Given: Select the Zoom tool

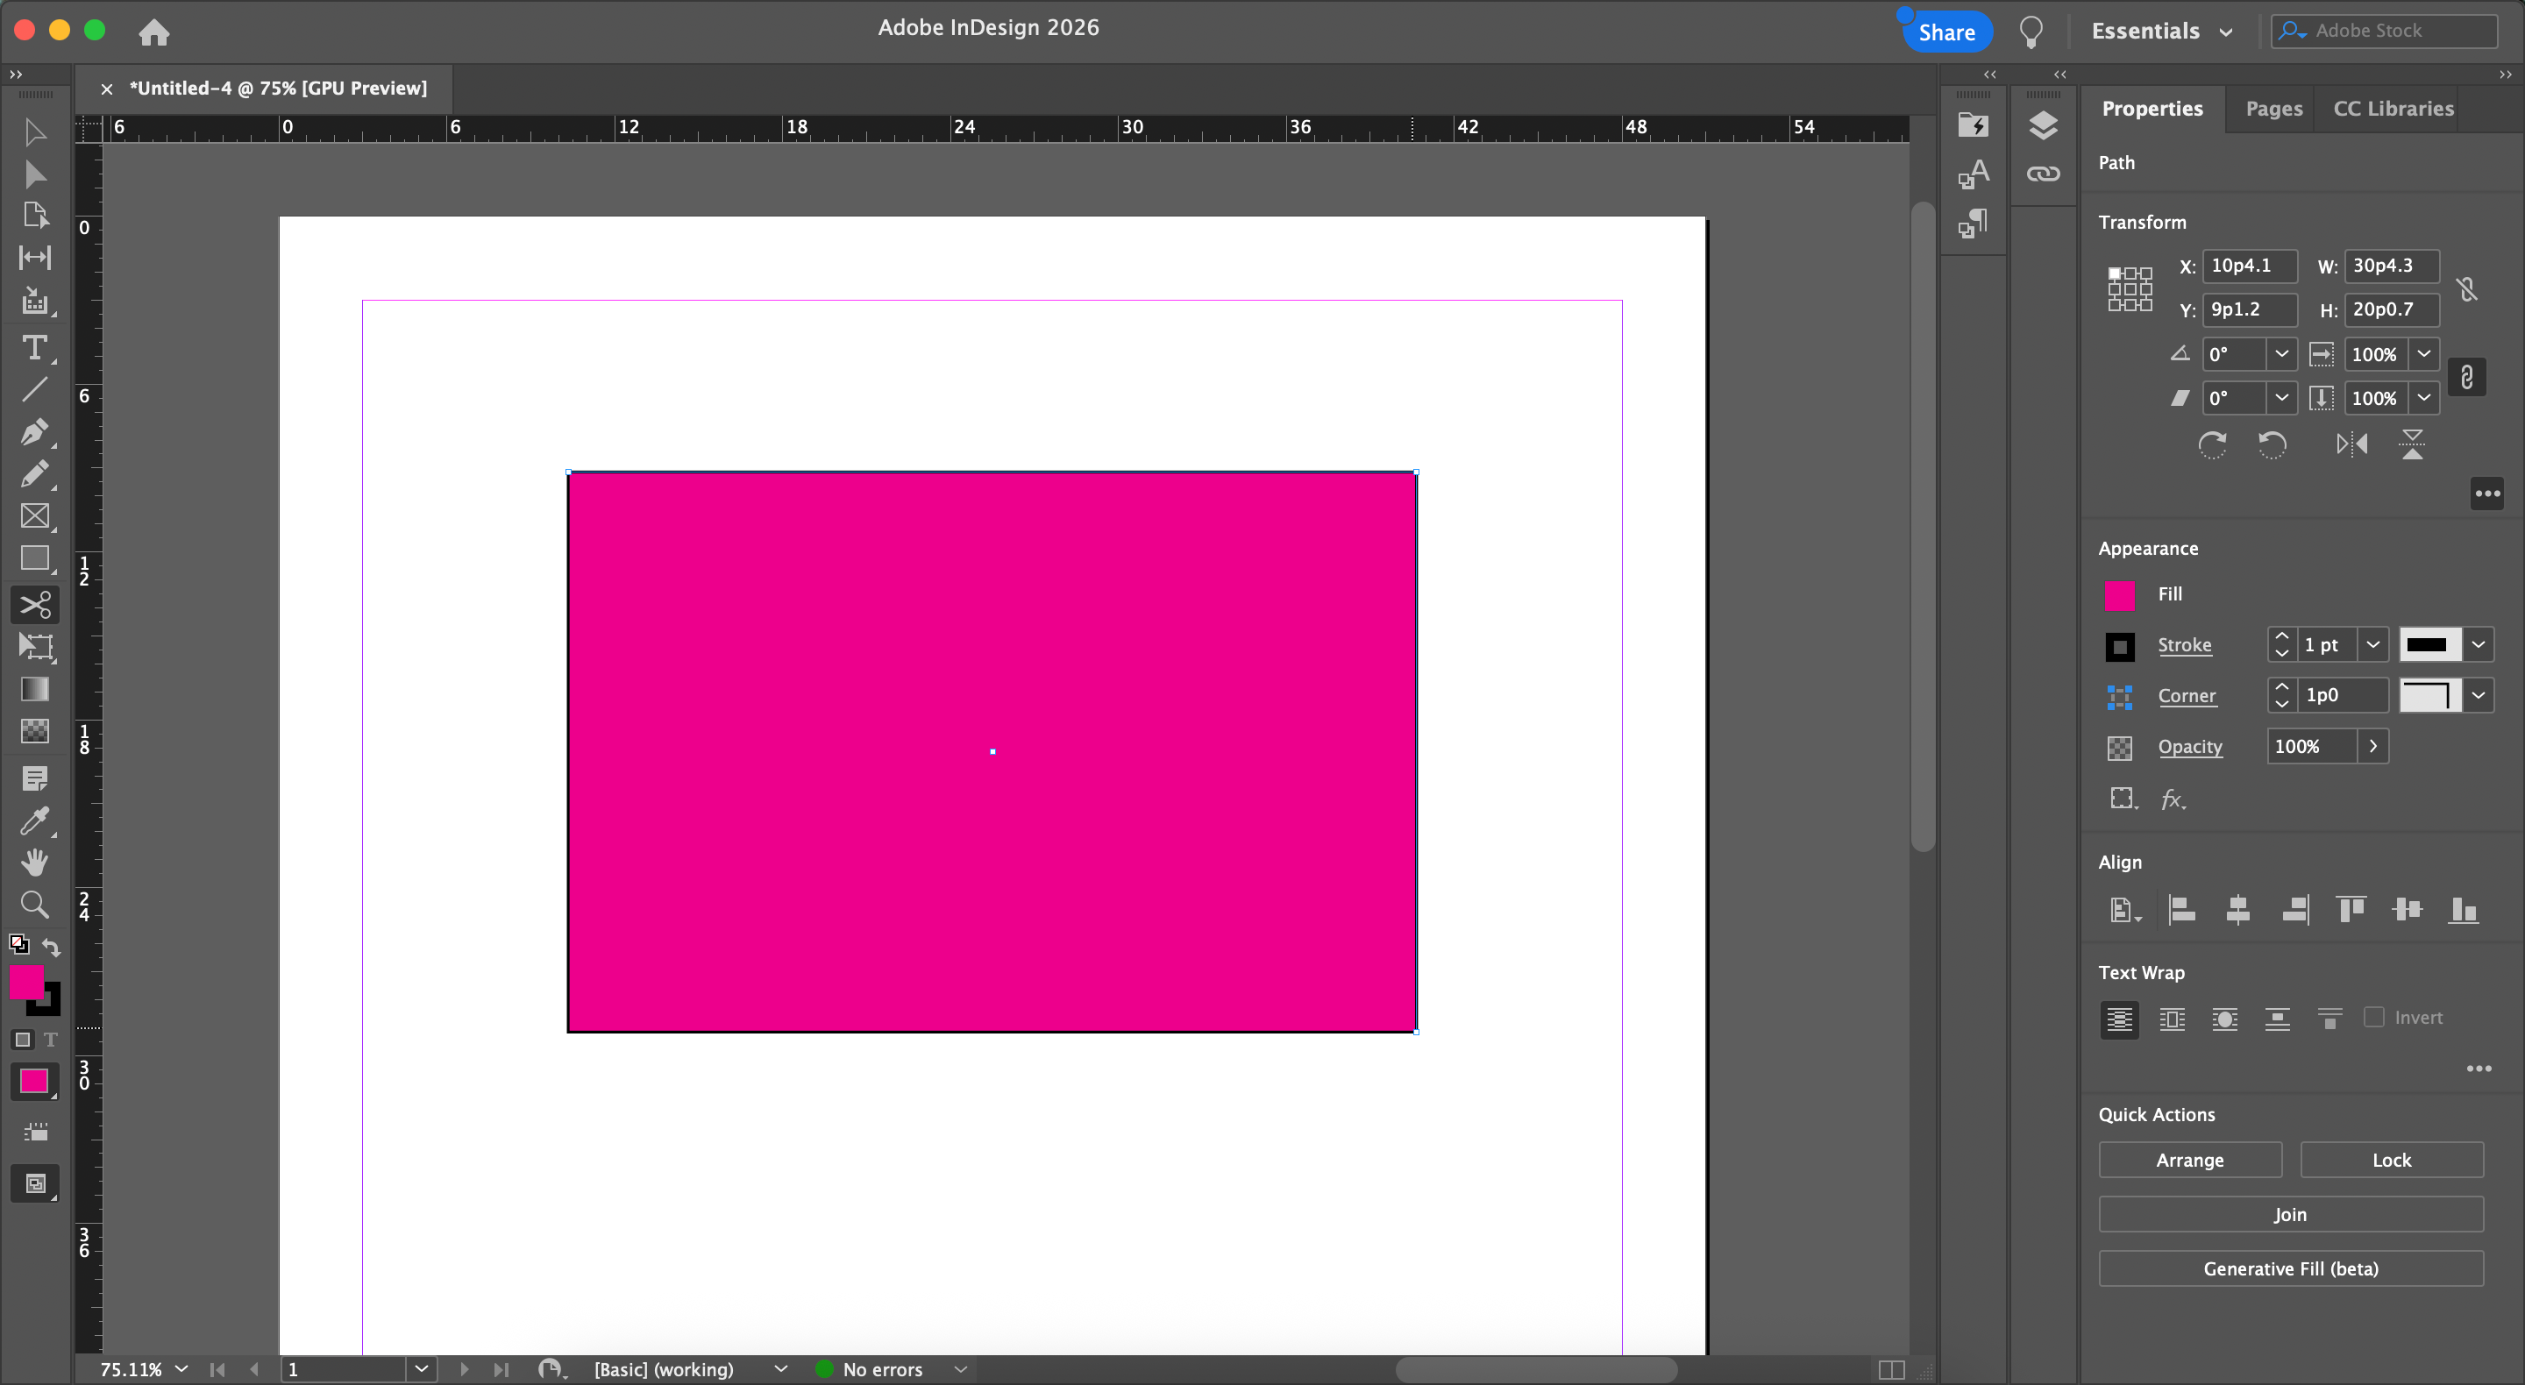Looking at the screenshot, I should click(x=34, y=904).
